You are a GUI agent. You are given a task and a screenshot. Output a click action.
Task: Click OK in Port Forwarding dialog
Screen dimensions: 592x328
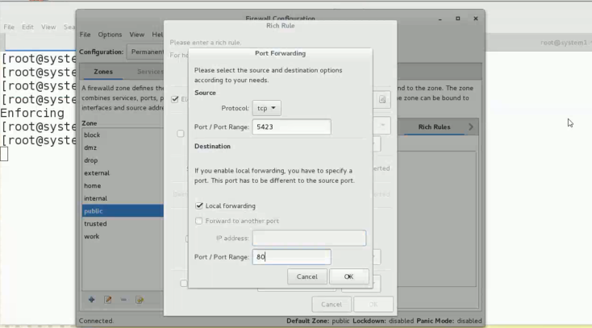click(x=349, y=276)
